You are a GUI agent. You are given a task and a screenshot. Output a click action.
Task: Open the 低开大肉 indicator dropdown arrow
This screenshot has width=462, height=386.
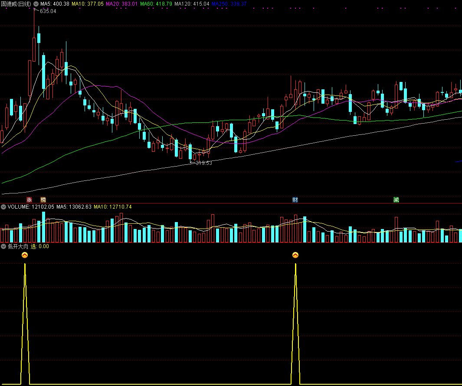point(3,246)
